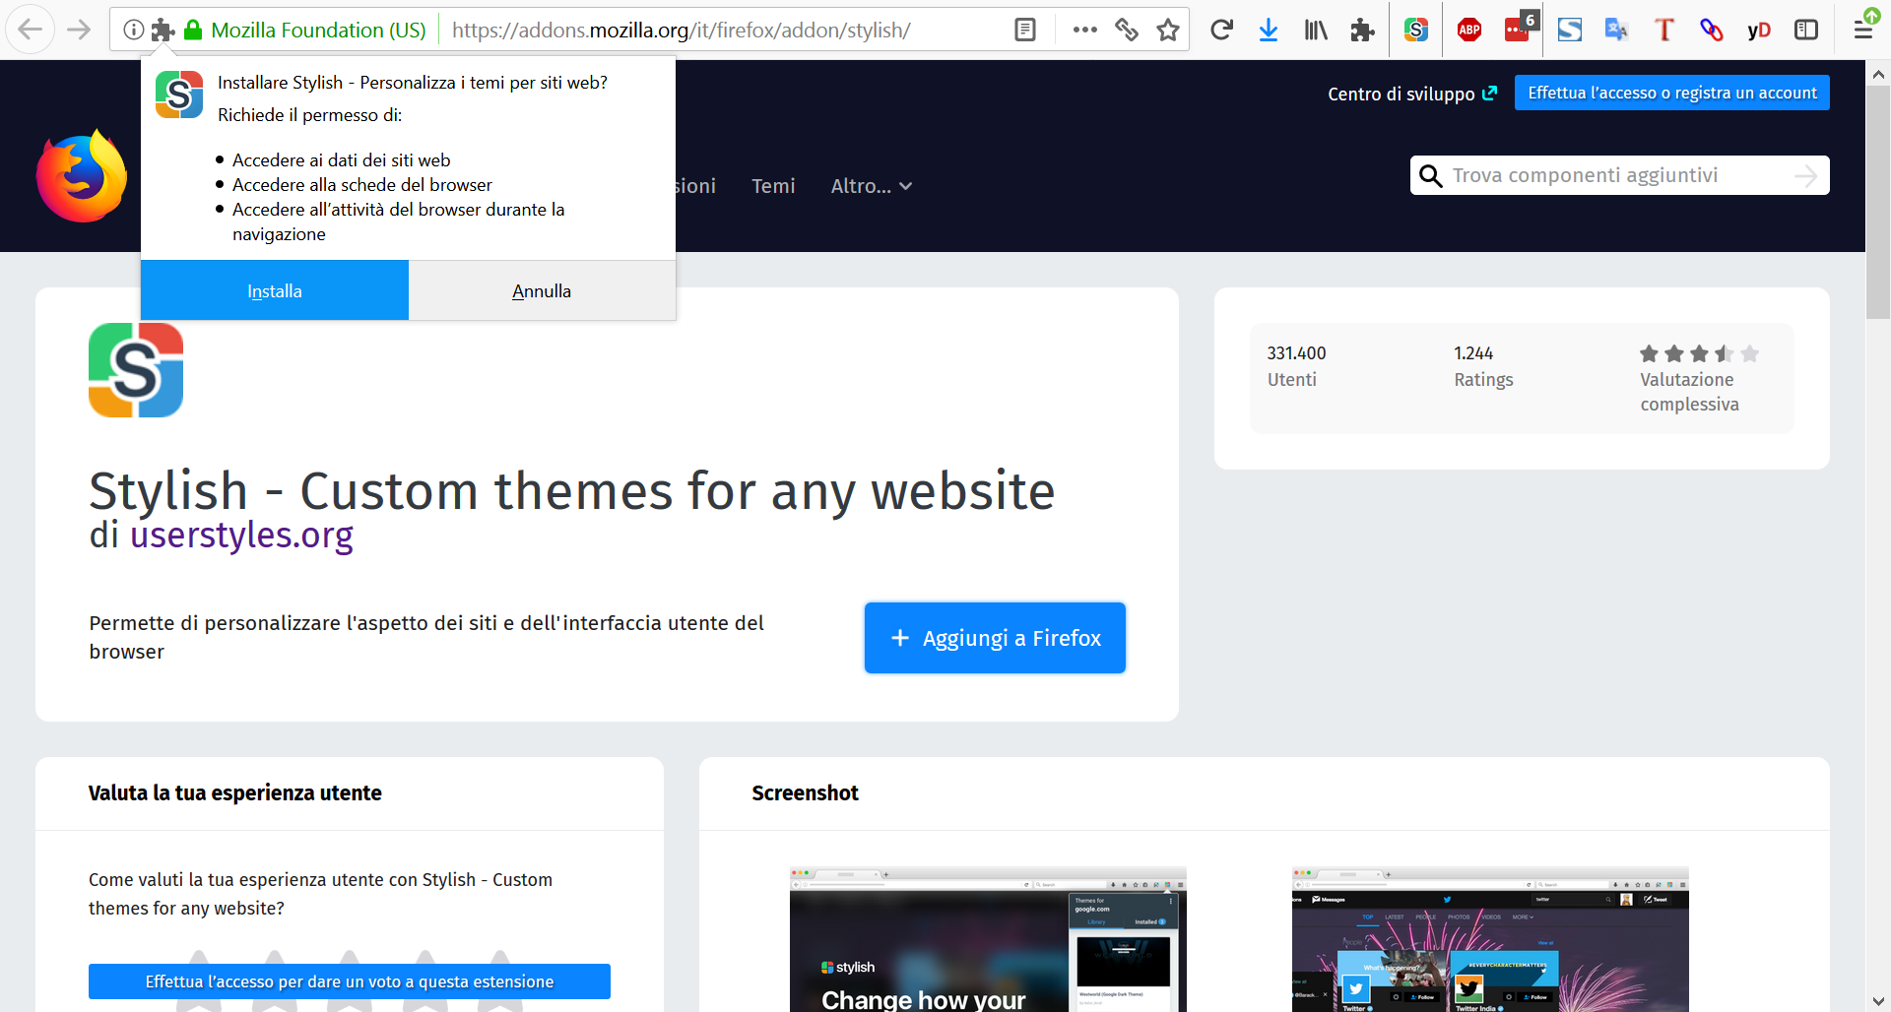Click the Stylish icon in the install popup

[179, 95]
